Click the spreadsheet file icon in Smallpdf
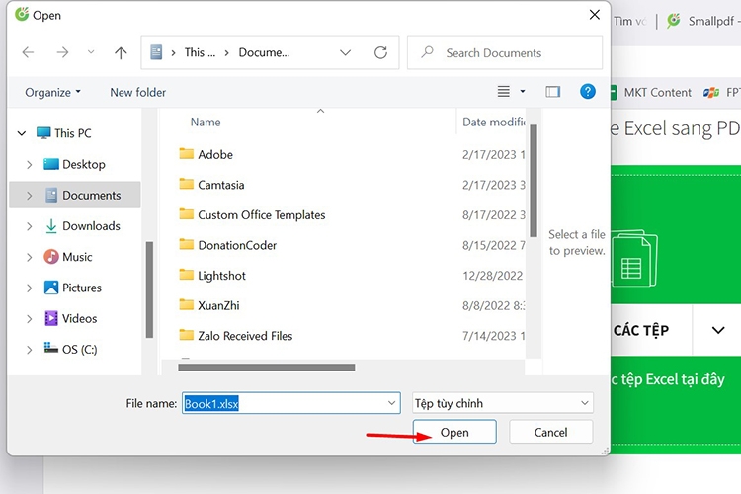Viewport: 741px width, 494px height. [x=634, y=259]
